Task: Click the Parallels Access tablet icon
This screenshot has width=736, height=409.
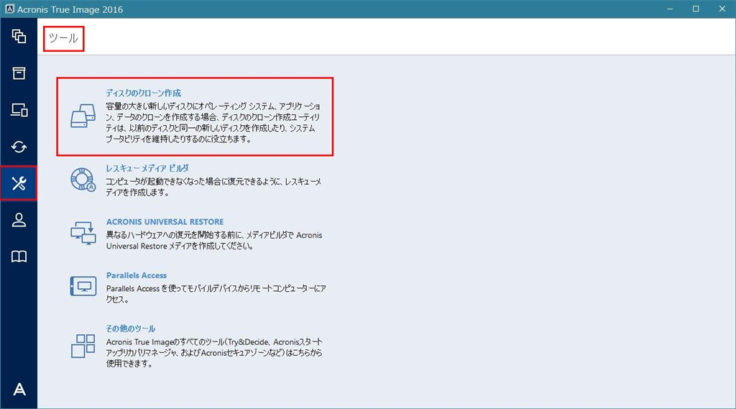Action: click(x=83, y=286)
